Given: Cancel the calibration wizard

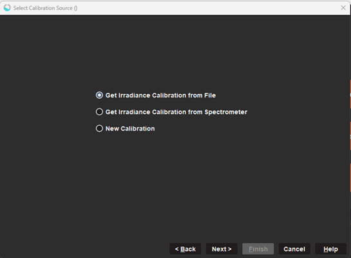Looking at the screenshot, I should [x=294, y=249].
